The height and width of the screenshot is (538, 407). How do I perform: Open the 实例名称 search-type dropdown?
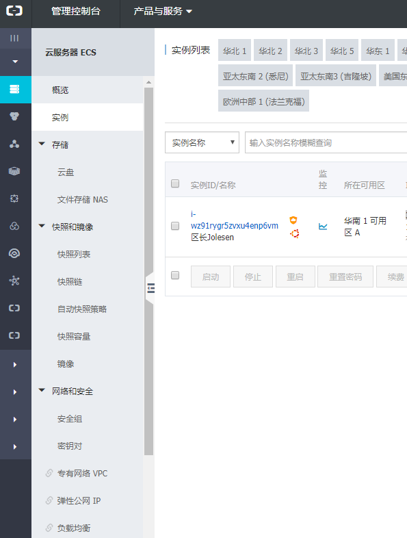point(202,142)
